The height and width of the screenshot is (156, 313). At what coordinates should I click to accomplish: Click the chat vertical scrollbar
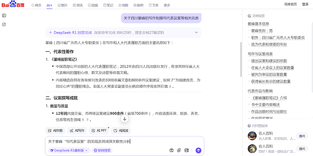pyautogui.click(x=241, y=60)
